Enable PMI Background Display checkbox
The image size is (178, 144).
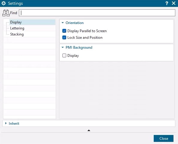tap(64, 56)
